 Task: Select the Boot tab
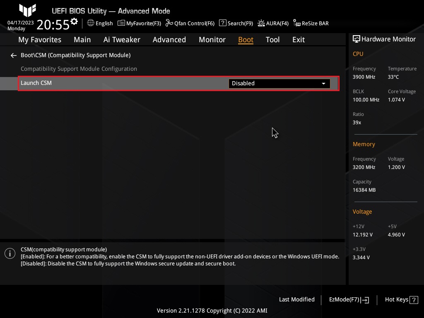246,40
